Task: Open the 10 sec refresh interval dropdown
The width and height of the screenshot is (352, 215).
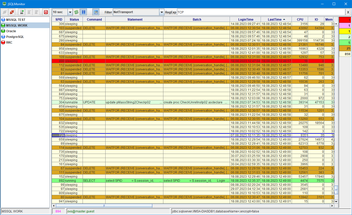Action: coord(70,12)
